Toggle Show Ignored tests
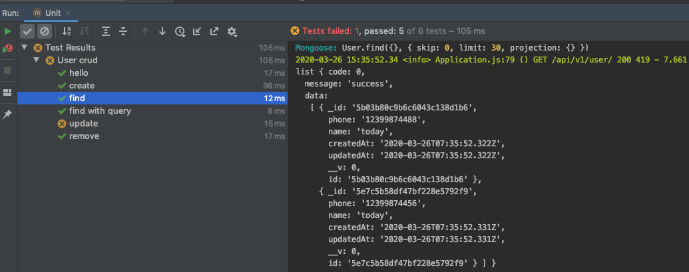This screenshot has width=689, height=272. click(44, 31)
